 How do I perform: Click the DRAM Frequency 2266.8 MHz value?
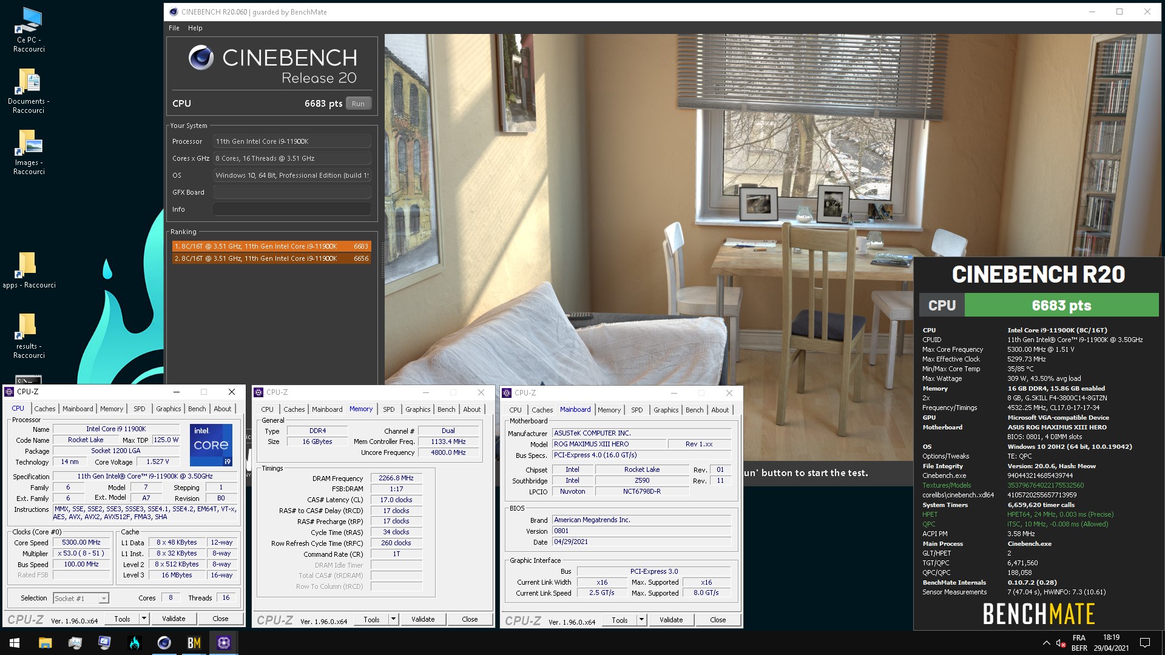[x=396, y=479]
